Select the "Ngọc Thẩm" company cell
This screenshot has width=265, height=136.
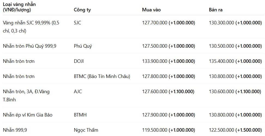click(86, 130)
